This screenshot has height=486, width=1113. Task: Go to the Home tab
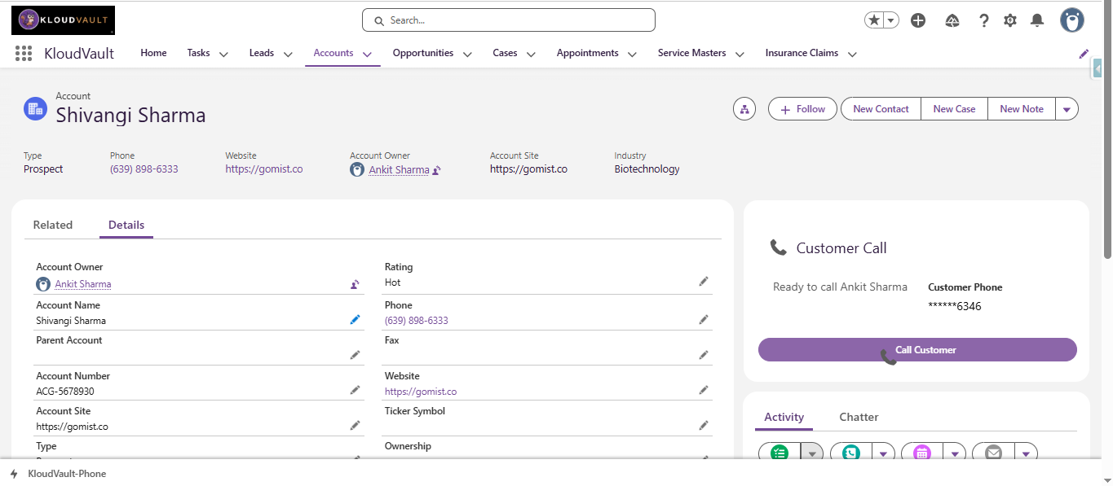tap(153, 53)
